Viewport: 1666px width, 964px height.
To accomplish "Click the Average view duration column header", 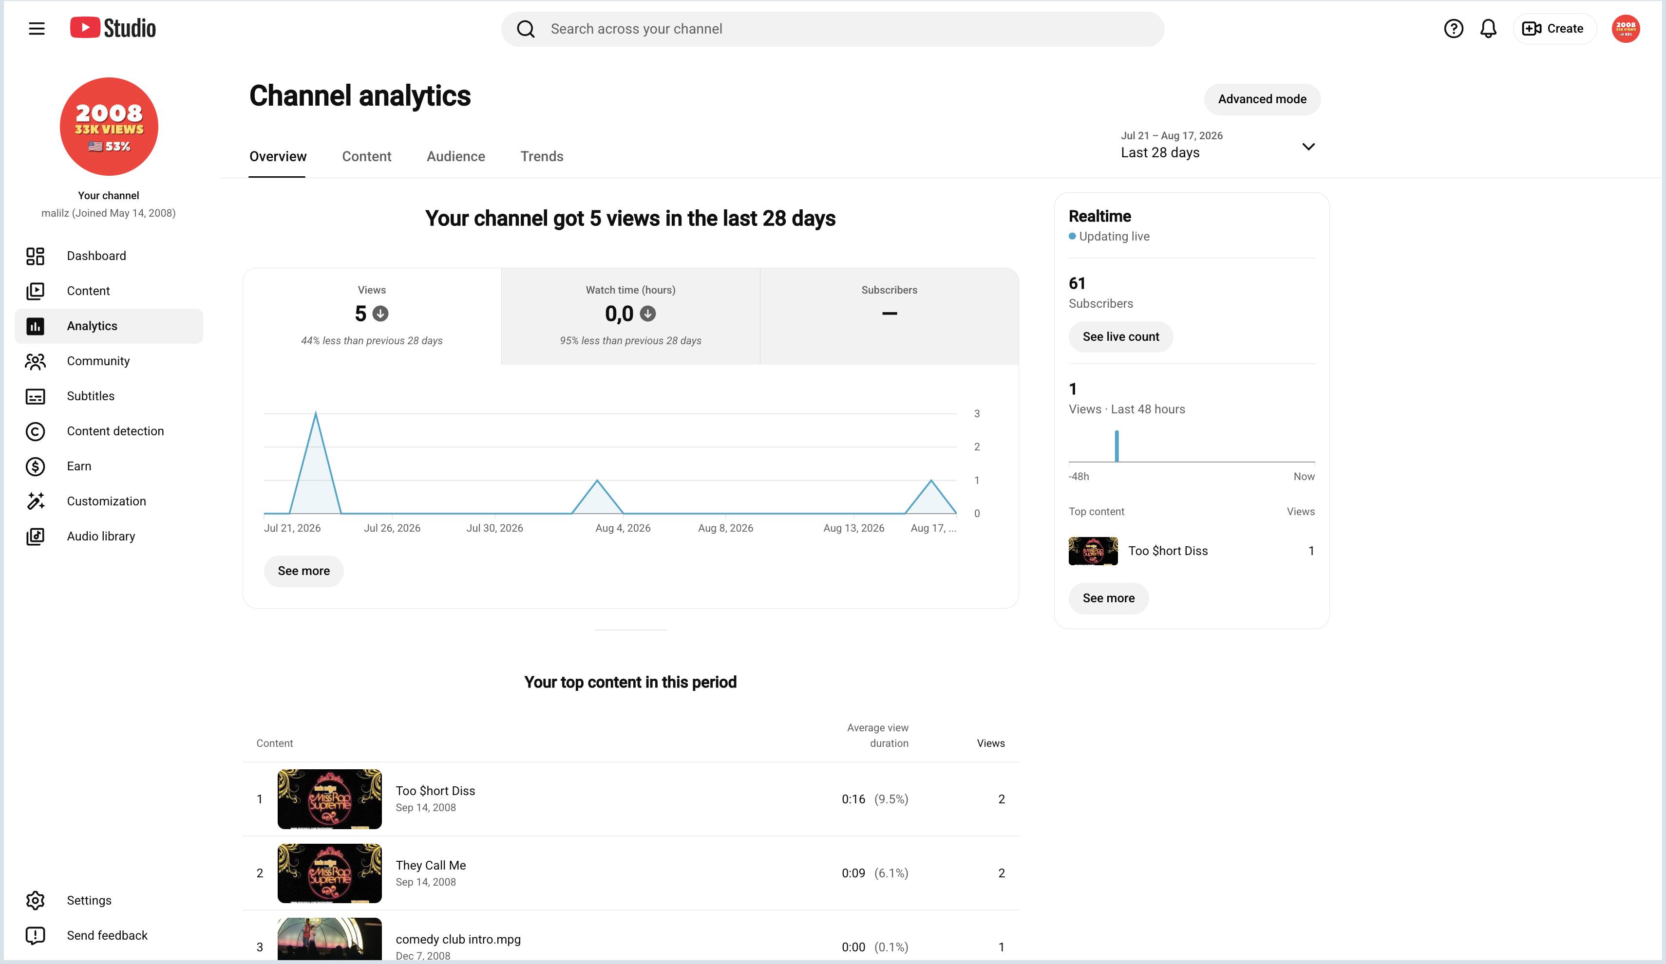I will (x=877, y=735).
